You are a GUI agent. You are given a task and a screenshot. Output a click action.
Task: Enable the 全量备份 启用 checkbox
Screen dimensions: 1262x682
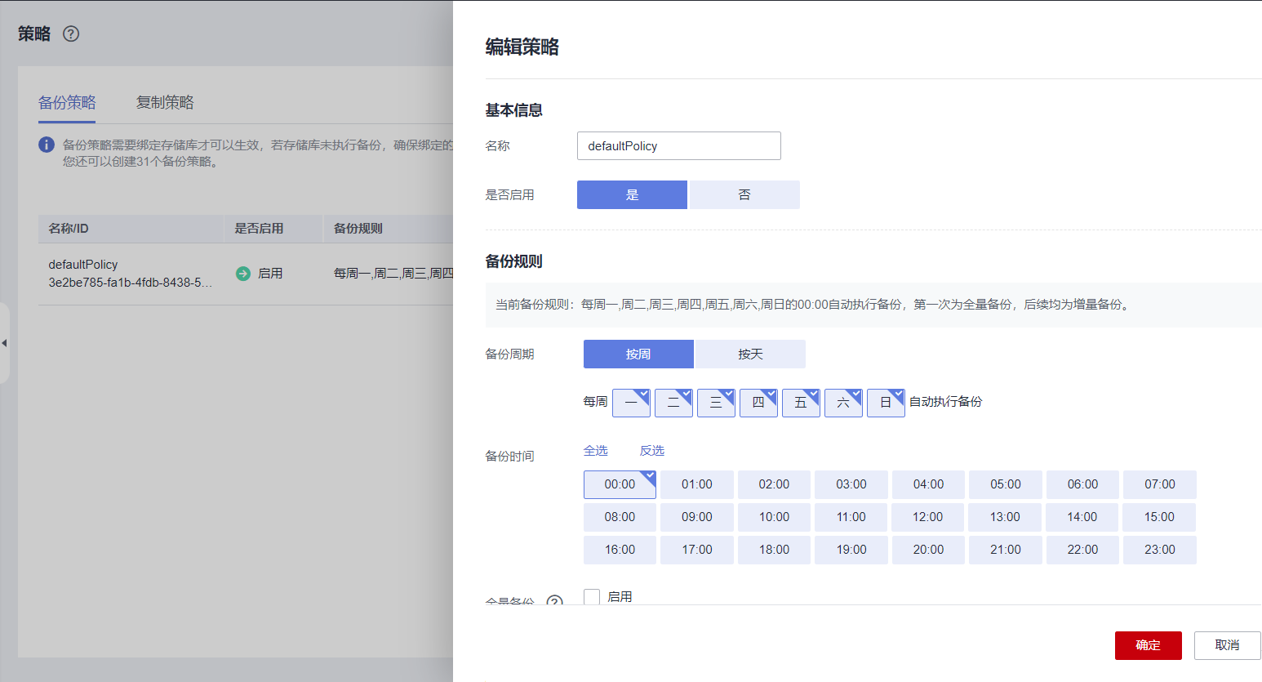(x=592, y=597)
